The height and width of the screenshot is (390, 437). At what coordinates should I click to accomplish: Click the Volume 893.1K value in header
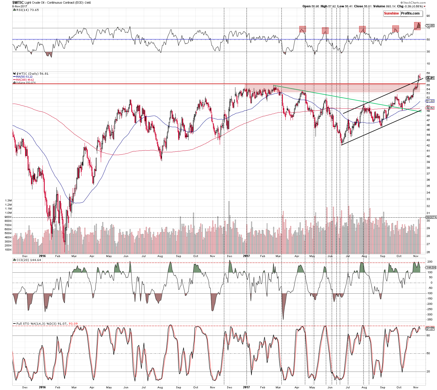click(x=385, y=6)
